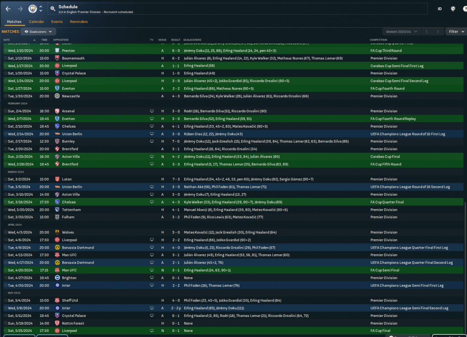Viewport: 467px width, 337px height.
Task: Expand the Season 2023/24 dropdown
Action: coord(401,32)
